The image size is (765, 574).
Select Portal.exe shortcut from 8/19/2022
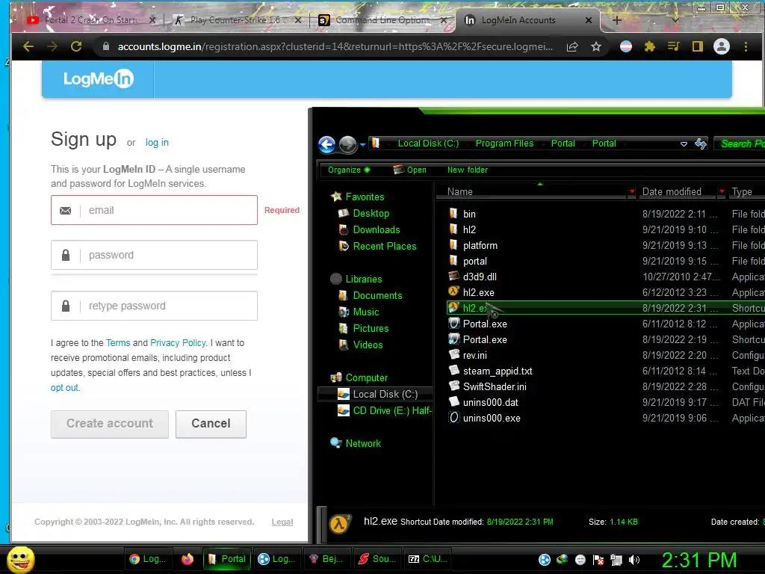[x=485, y=339]
